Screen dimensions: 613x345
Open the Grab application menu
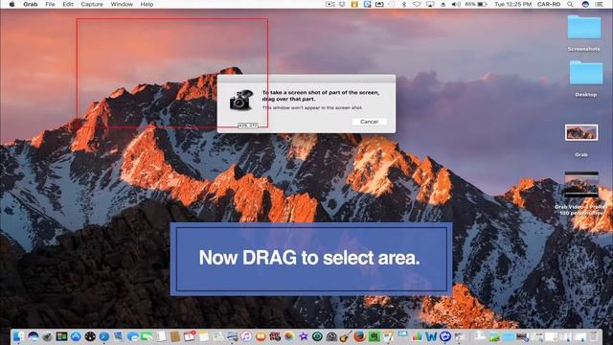pyautogui.click(x=30, y=4)
